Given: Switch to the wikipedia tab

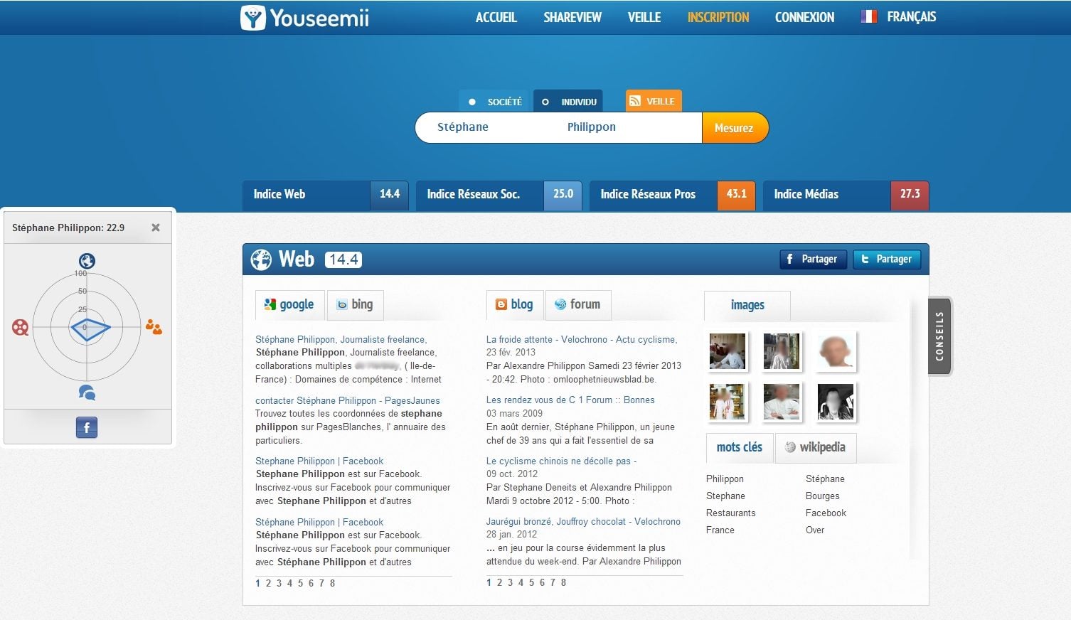Looking at the screenshot, I should click(x=816, y=448).
